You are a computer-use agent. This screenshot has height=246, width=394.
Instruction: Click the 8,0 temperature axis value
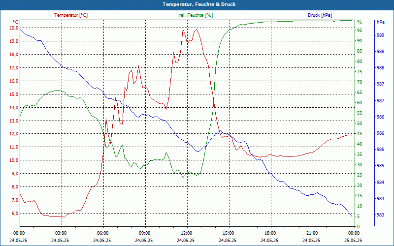tap(14, 187)
